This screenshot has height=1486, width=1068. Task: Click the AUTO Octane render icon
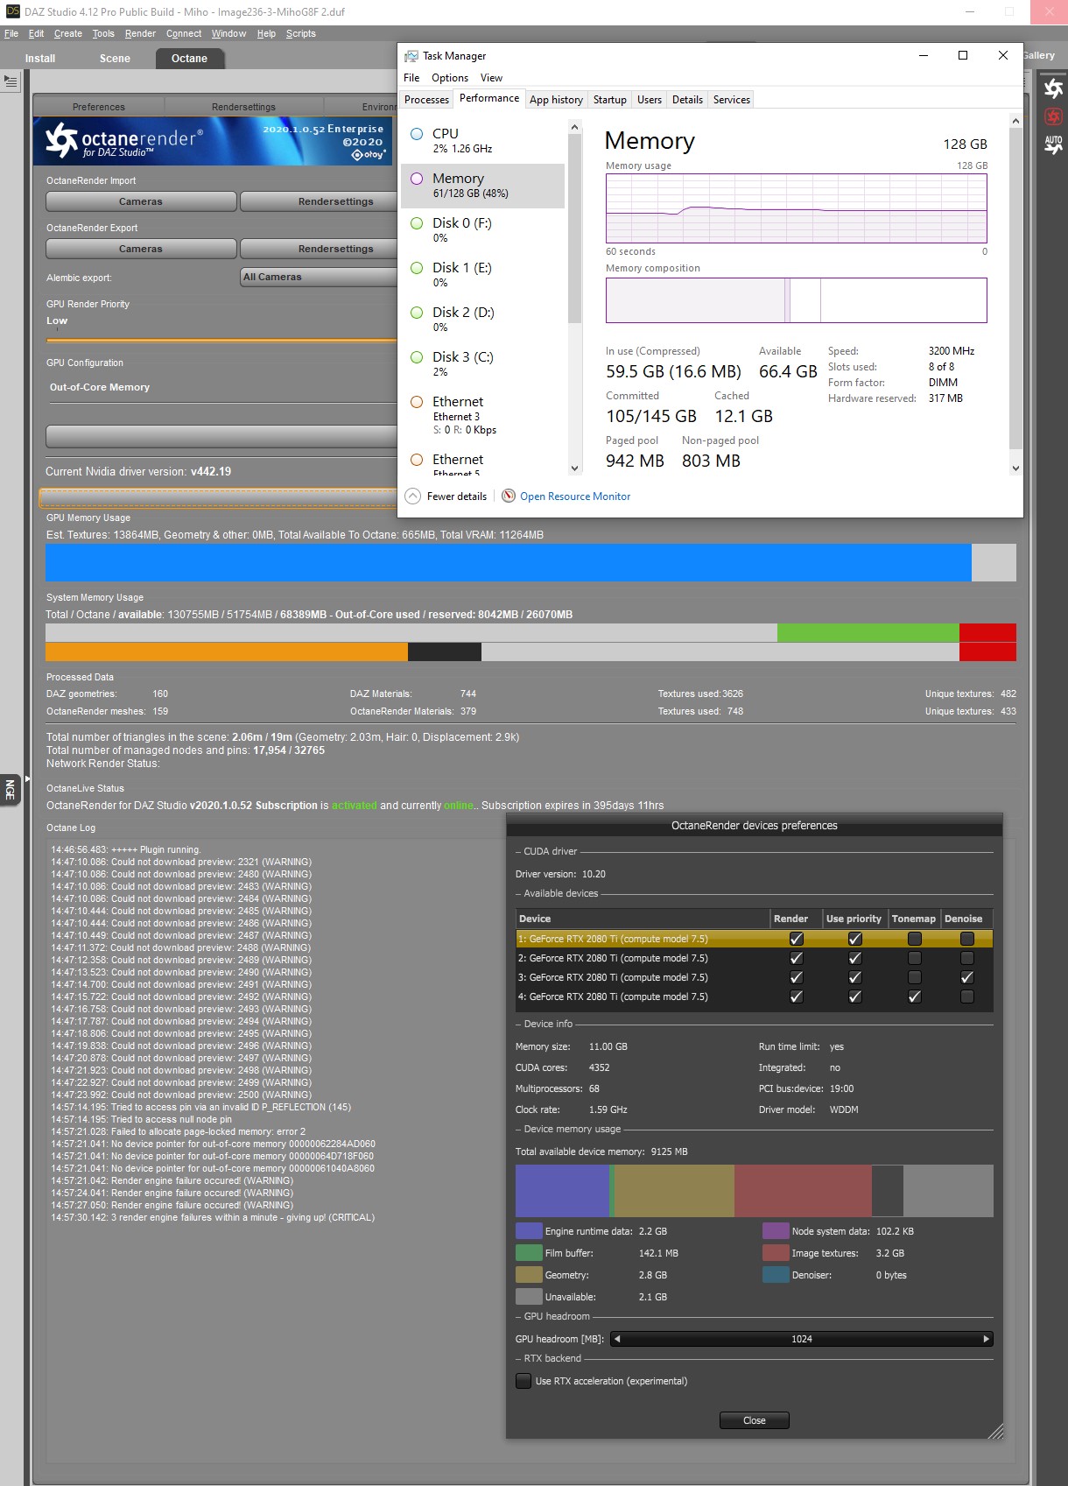click(x=1053, y=144)
